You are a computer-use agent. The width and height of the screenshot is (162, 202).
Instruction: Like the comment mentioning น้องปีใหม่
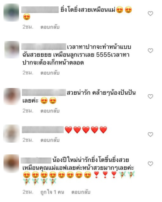pyautogui.click(x=150, y=164)
